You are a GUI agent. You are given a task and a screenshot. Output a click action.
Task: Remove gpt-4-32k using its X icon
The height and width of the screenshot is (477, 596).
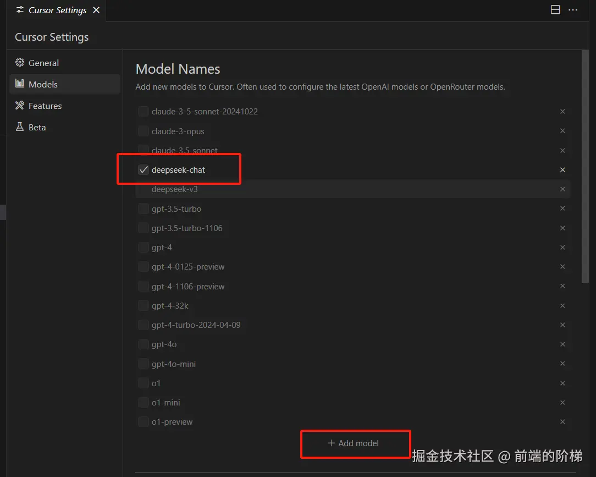coord(562,305)
